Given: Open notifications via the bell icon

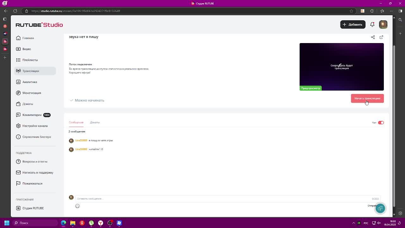Looking at the screenshot, I should (372, 24).
